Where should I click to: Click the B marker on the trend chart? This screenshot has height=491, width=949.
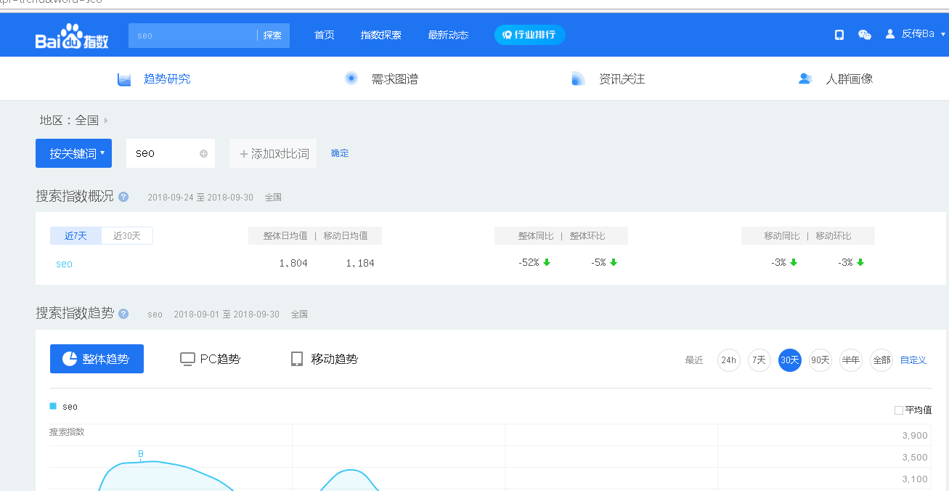coord(141,454)
